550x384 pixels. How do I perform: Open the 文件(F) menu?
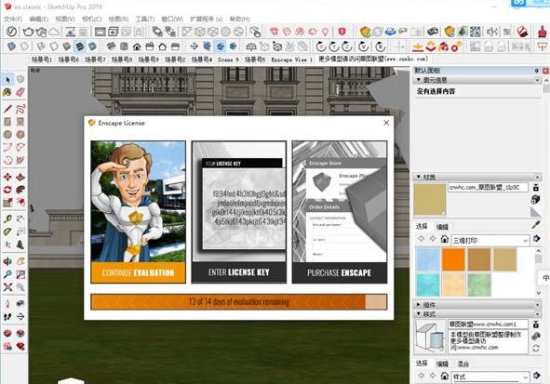click(13, 19)
